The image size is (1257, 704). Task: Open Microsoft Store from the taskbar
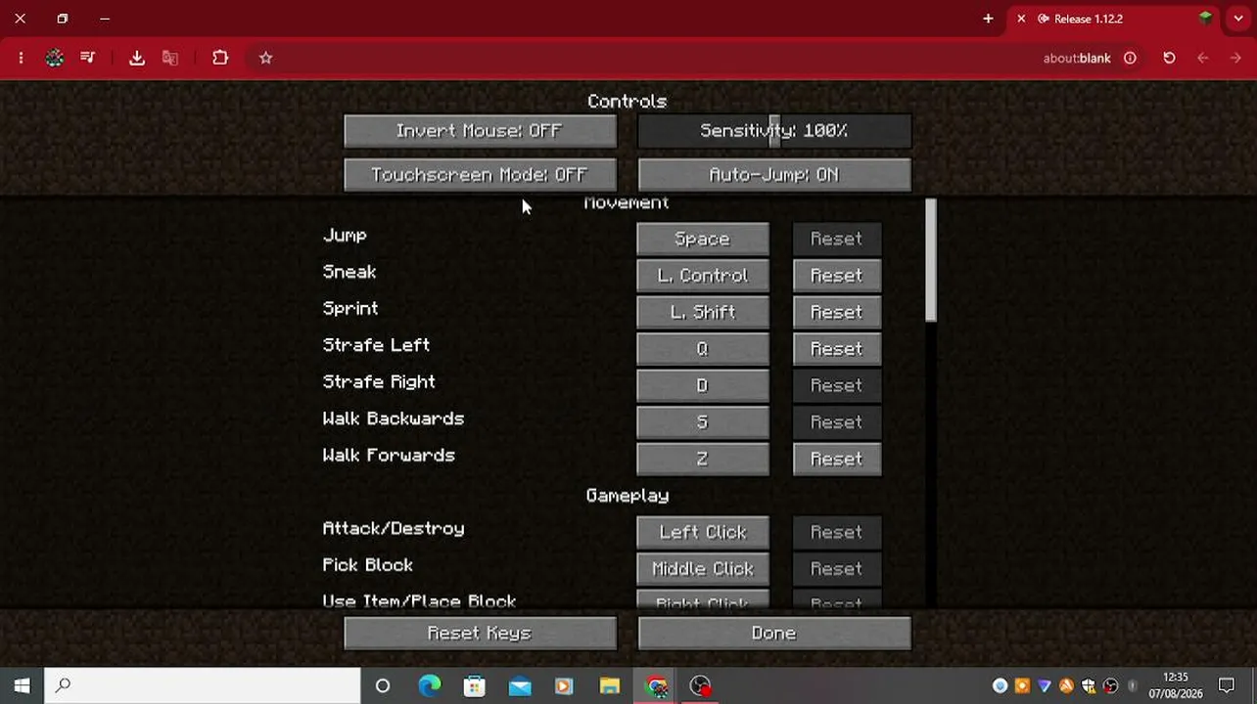point(475,685)
